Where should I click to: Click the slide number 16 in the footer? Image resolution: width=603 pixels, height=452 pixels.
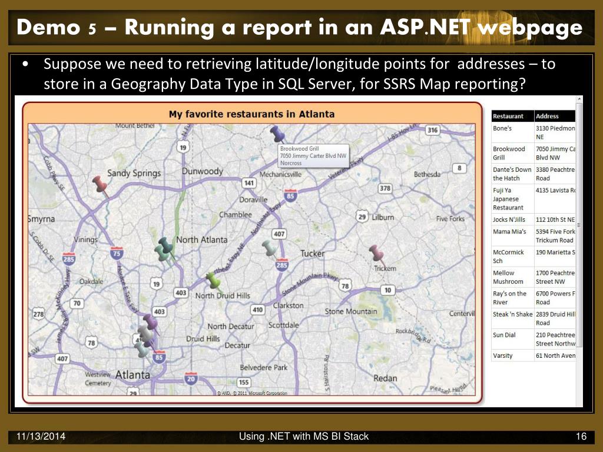(x=581, y=436)
